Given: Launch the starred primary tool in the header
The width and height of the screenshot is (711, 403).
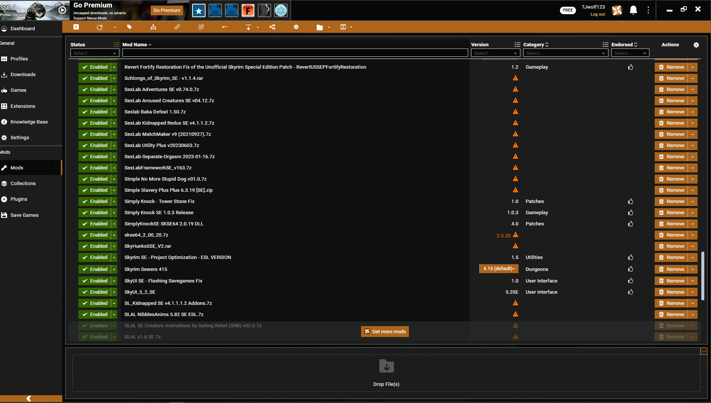Looking at the screenshot, I should point(199,10).
